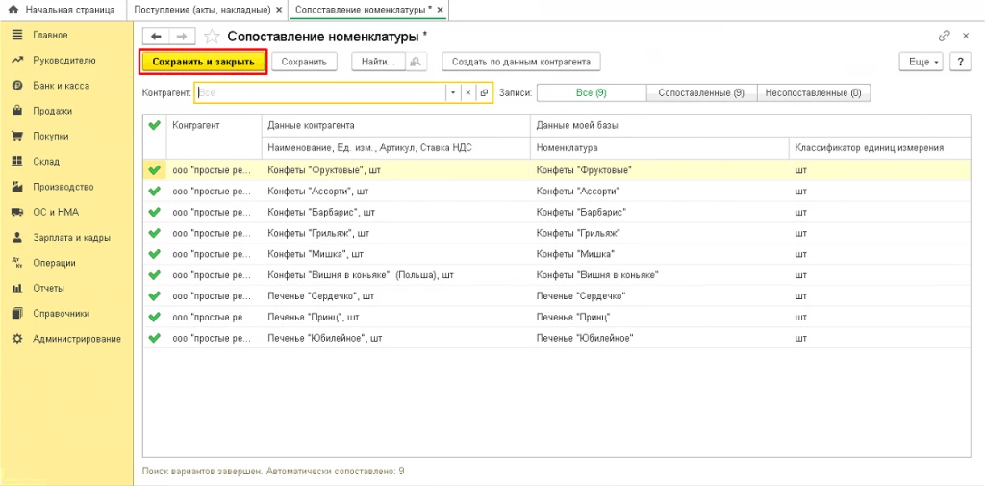Screen dimensions: 985x486
Task: Clear the Контрагент field with X
Action: pyautogui.click(x=468, y=92)
